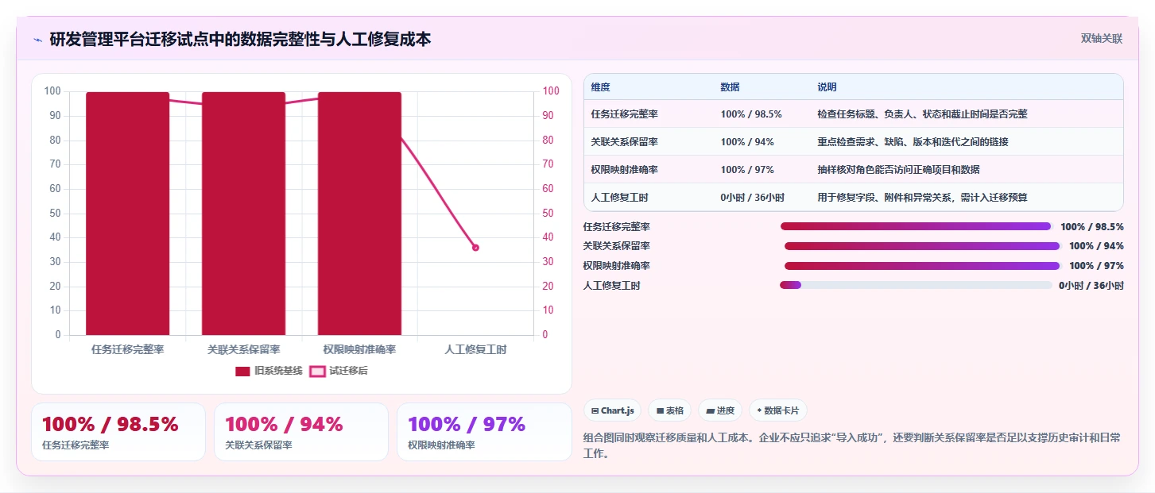Click the 关联关系保留率 progress bar
The height and width of the screenshot is (493, 1155).
pos(922,246)
